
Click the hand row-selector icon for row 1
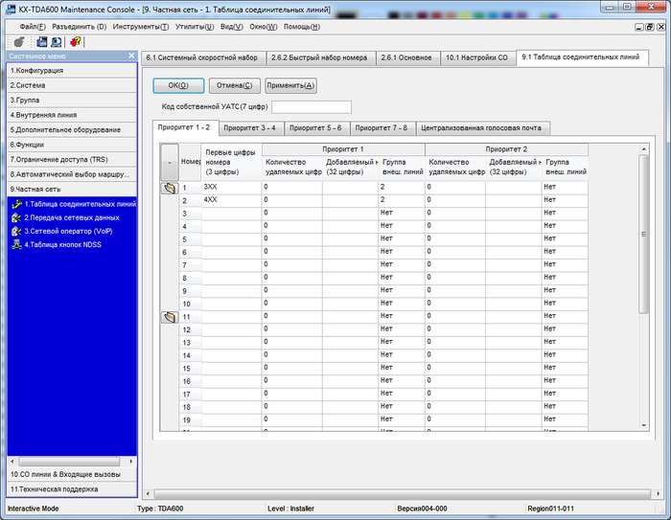[169, 186]
